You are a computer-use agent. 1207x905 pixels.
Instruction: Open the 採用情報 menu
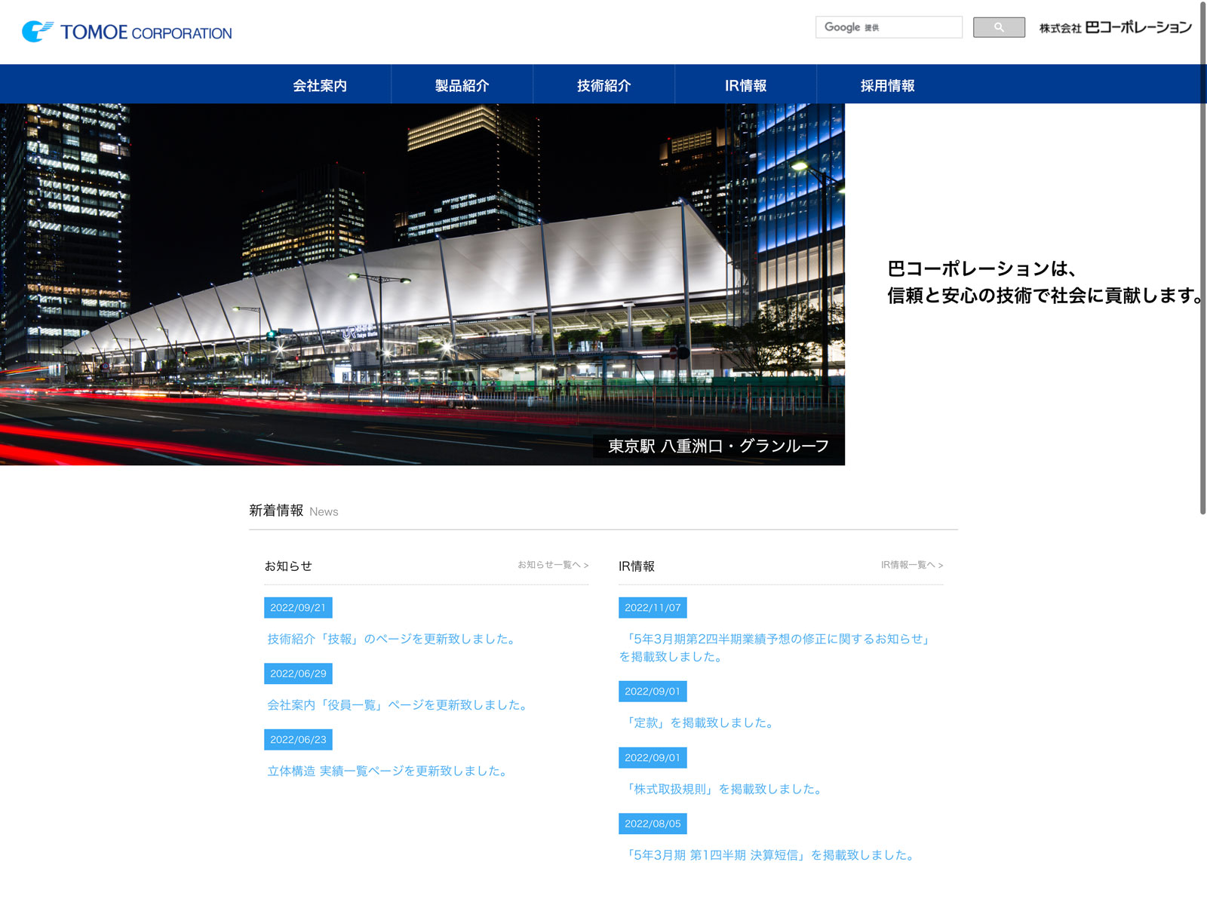click(x=887, y=85)
